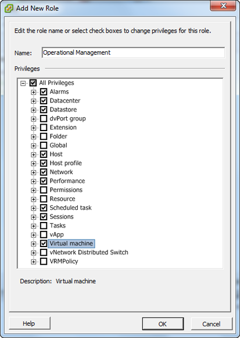Expand the Datastore privileges node
240x338 pixels.
pyautogui.click(x=33, y=110)
